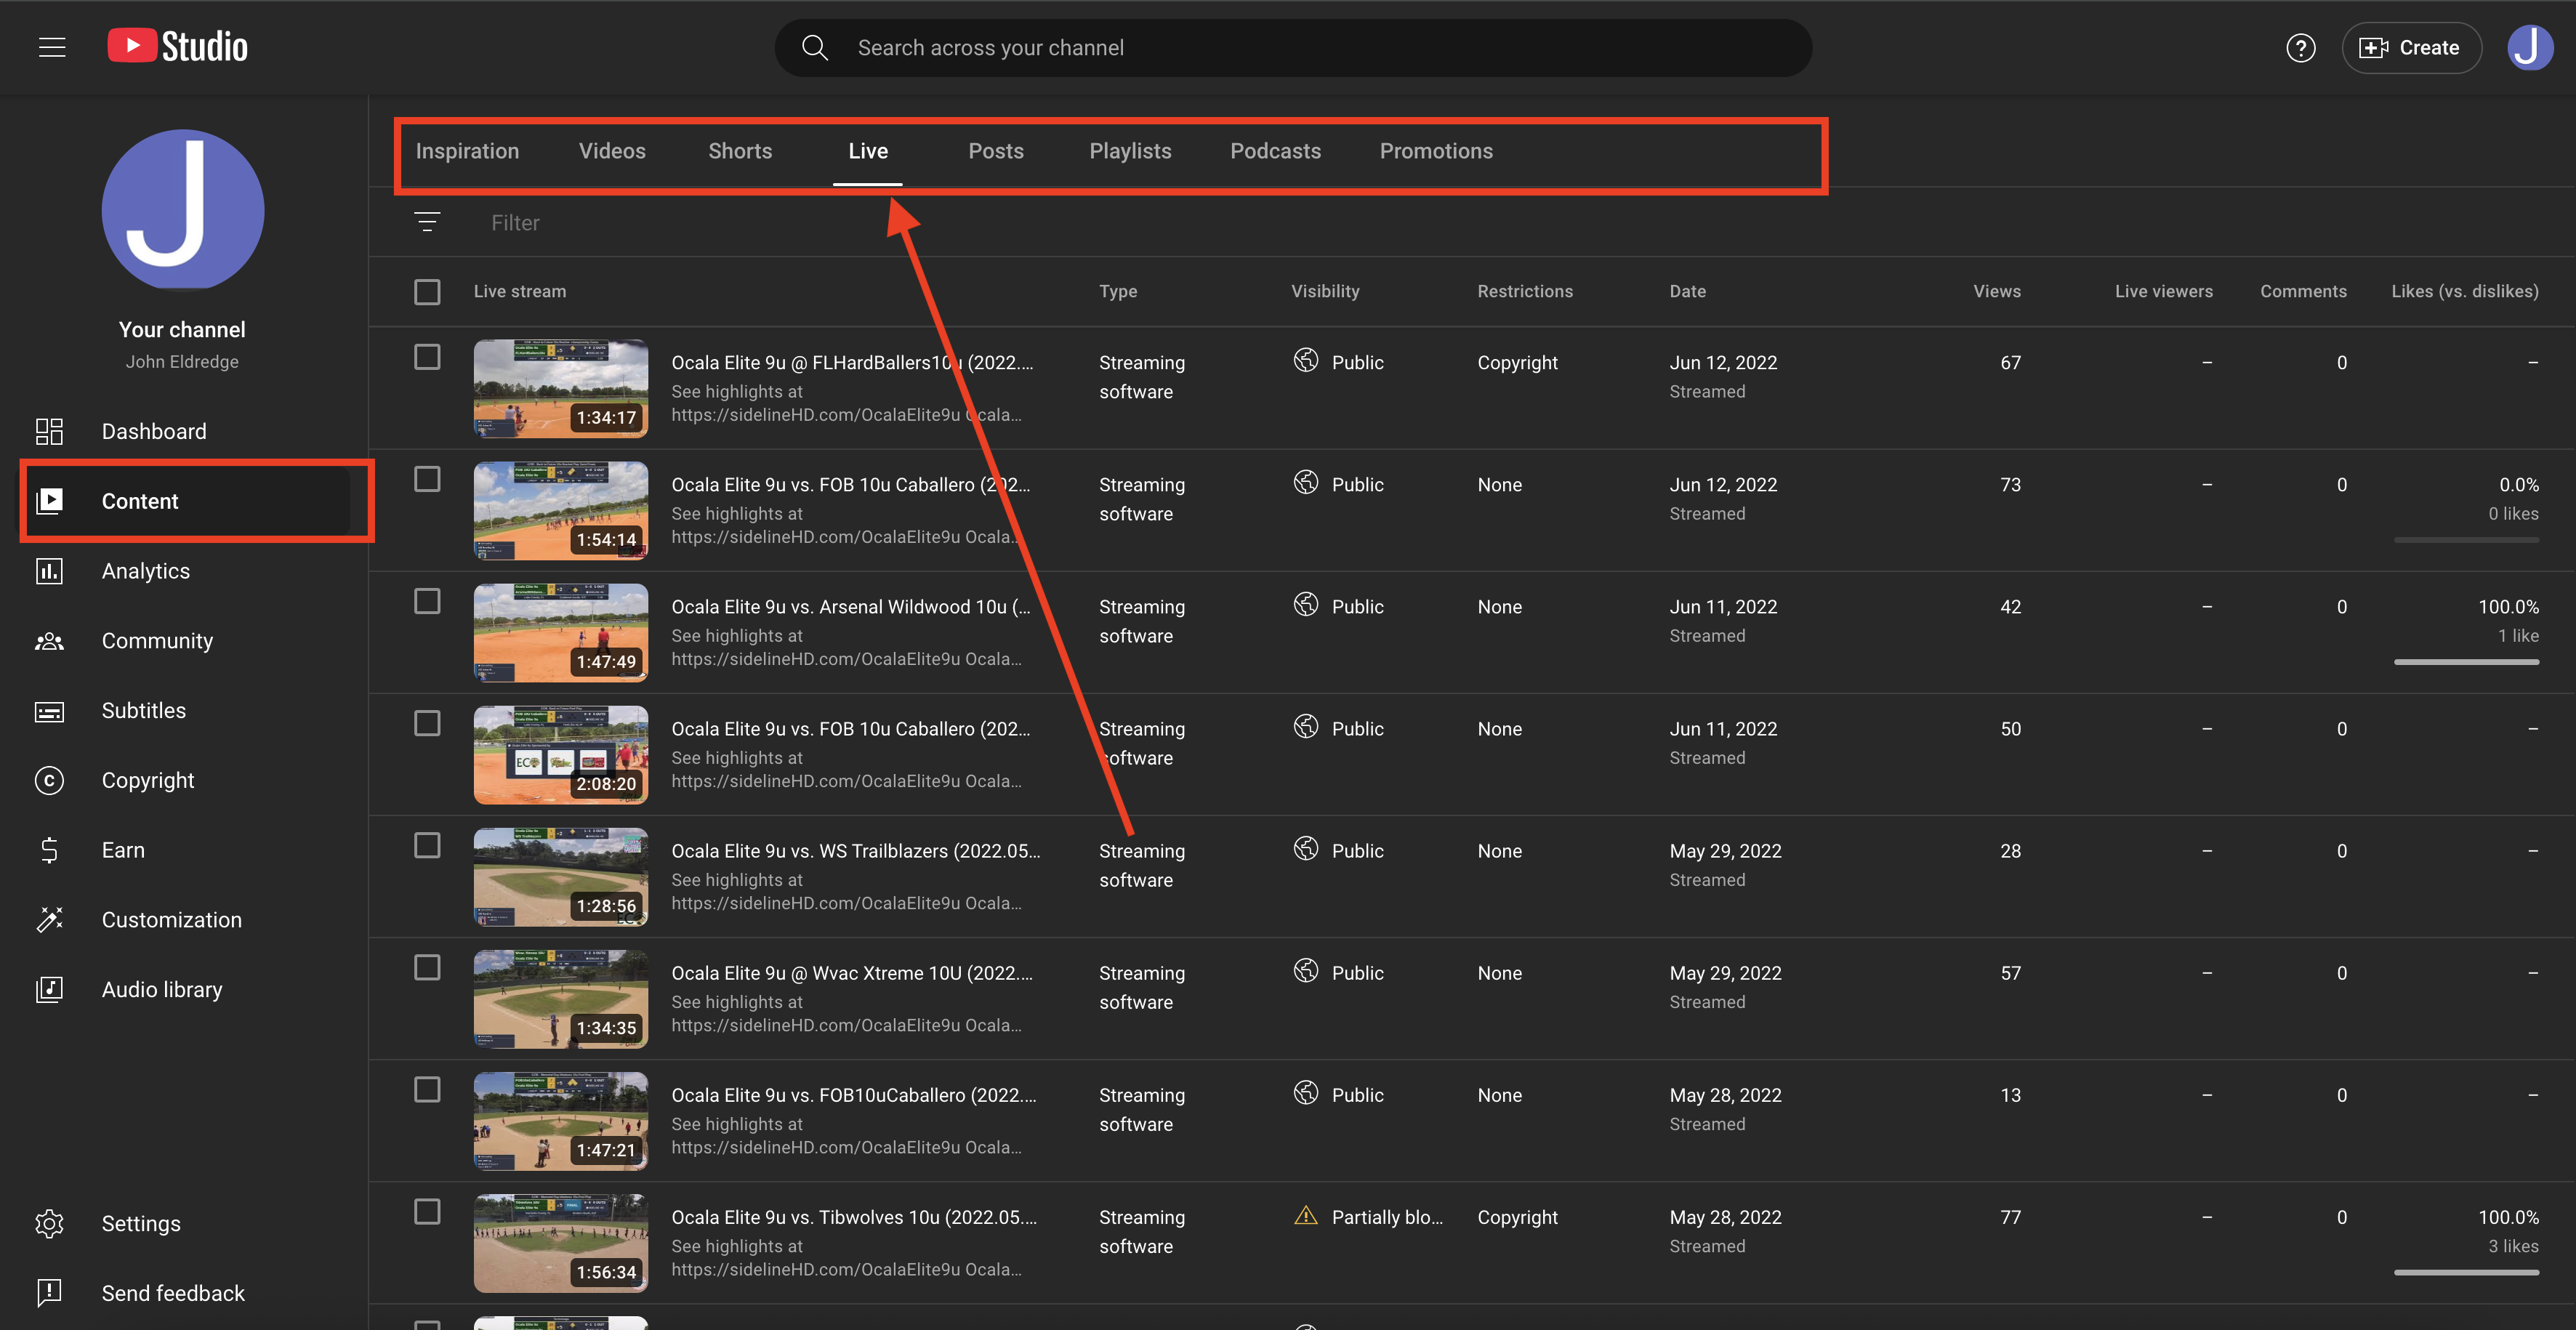The width and height of the screenshot is (2576, 1330).
Task: Click the 3 likes ratio bar for Tibwolves
Action: 2466,1272
